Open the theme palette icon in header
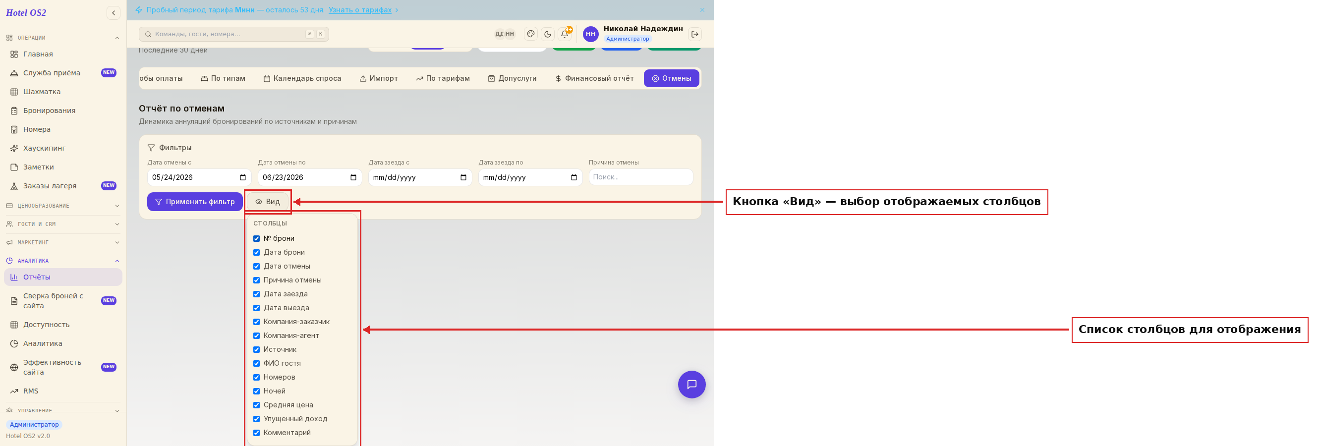1320x446 pixels. 531,34
